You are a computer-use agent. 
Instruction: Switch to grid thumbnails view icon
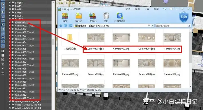coord(70,26)
